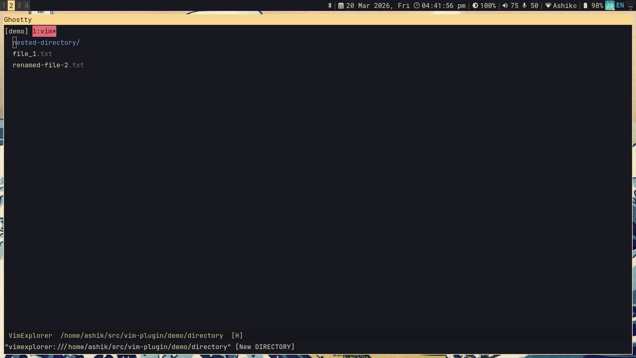Switch to workspace 1
Viewport: 636px width, 358px height.
tap(4, 6)
